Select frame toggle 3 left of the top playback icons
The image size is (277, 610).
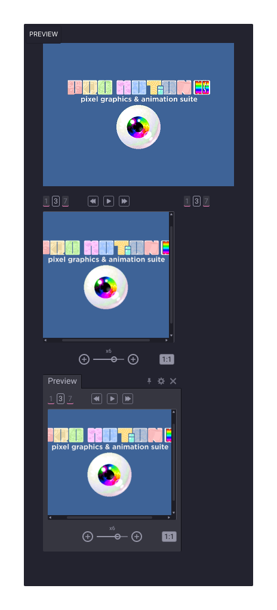56,201
